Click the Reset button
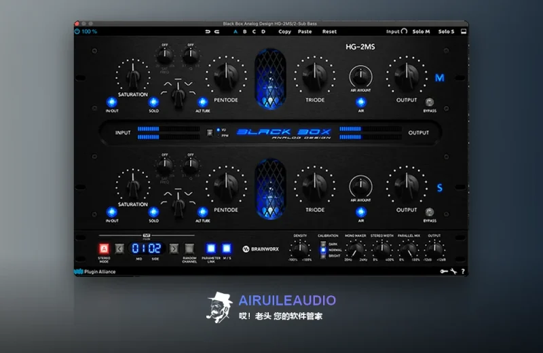 pyautogui.click(x=329, y=31)
